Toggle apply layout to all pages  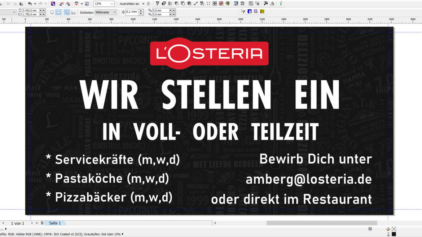click(x=67, y=12)
